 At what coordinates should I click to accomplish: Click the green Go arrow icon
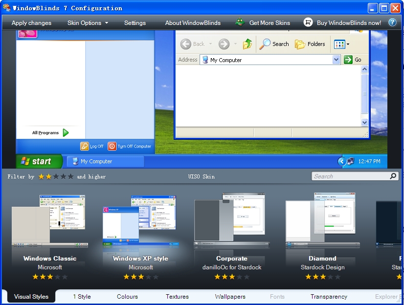point(348,60)
